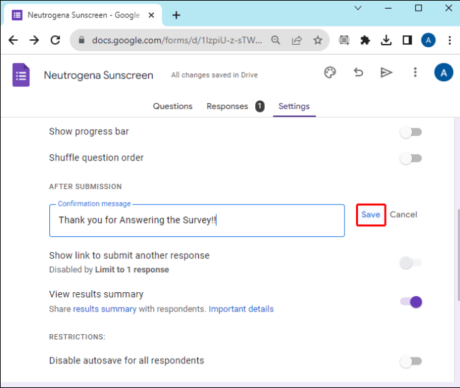This screenshot has height=388, width=460.
Task: Toggle Show progress bar switch
Action: pyautogui.click(x=411, y=132)
